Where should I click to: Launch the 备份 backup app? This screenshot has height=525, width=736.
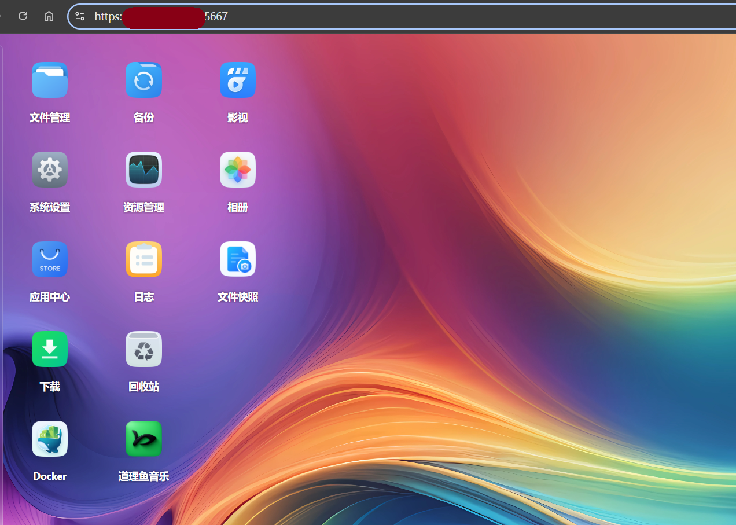(x=143, y=80)
